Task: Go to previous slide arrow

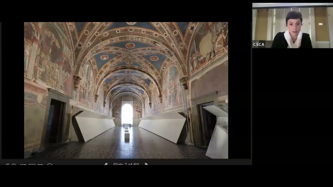Action: click(x=106, y=164)
